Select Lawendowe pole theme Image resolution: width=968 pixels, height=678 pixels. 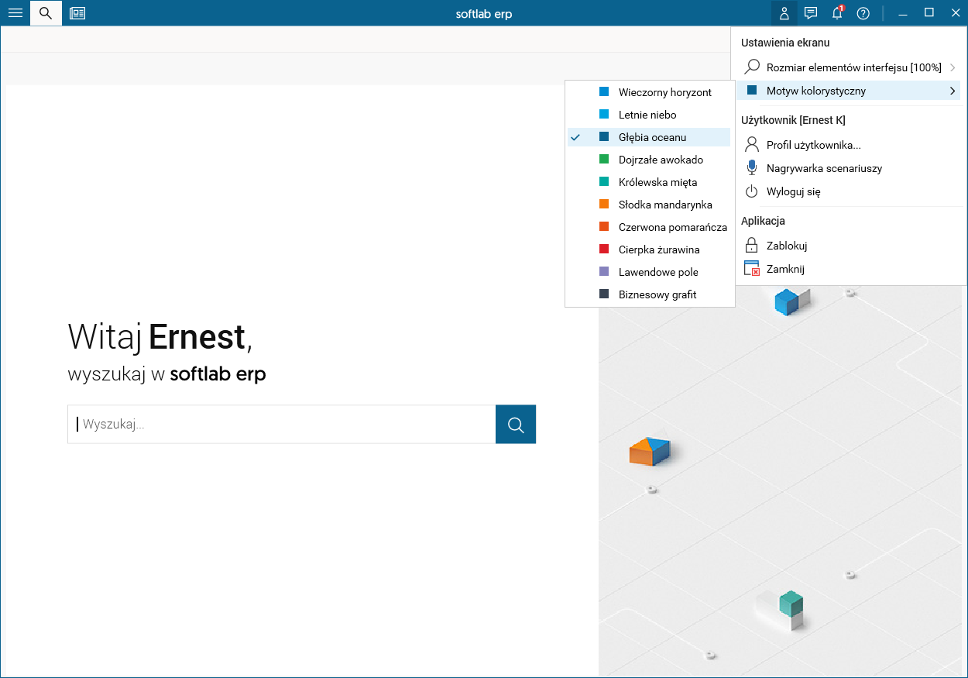[649, 272]
